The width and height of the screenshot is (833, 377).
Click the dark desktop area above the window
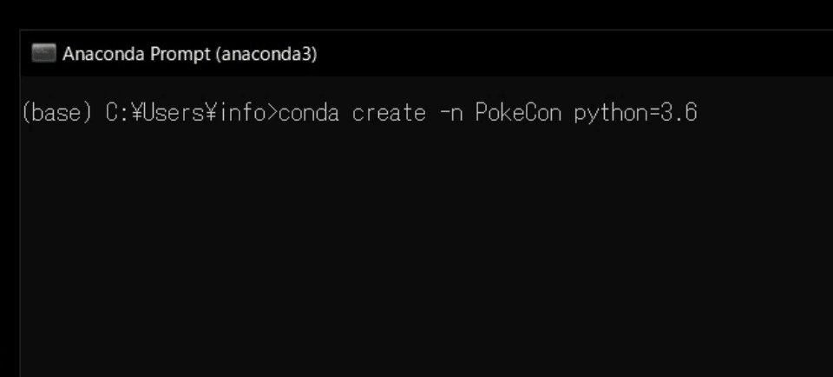[416, 15]
